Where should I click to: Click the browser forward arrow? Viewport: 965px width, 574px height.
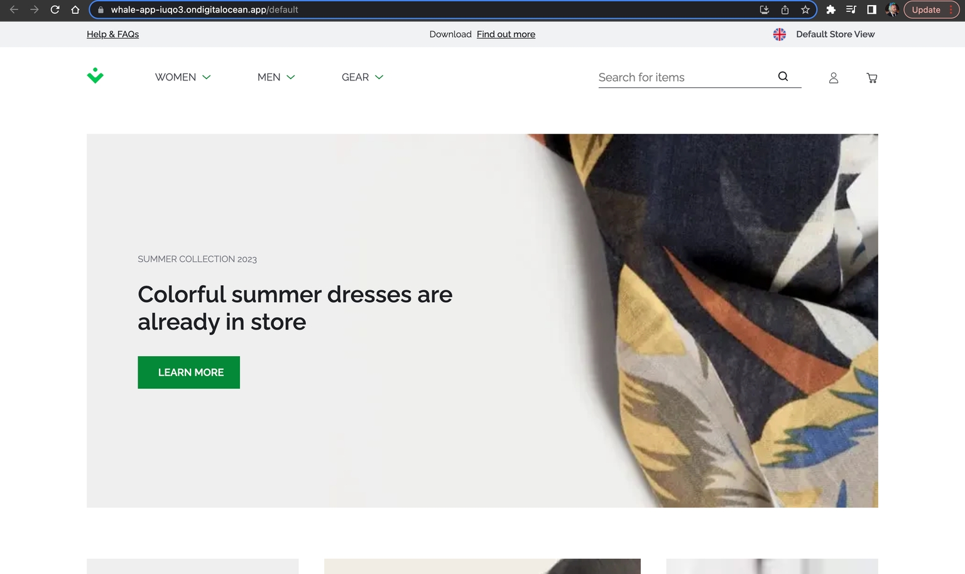coord(35,9)
